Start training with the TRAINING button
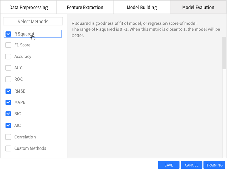227x170 pixels. click(214, 165)
